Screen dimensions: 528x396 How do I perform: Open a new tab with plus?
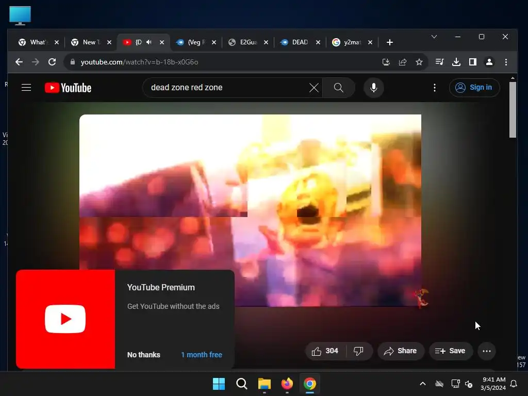(390, 42)
